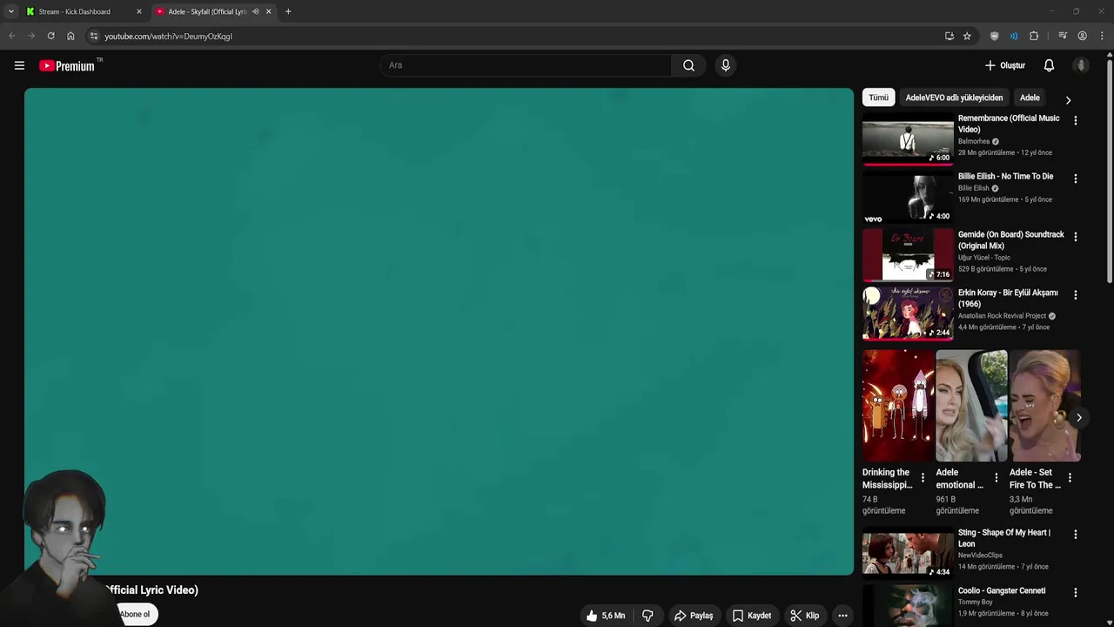Viewport: 1114px width, 627px height.
Task: Install or cast icon in address bar
Action: [x=950, y=36]
